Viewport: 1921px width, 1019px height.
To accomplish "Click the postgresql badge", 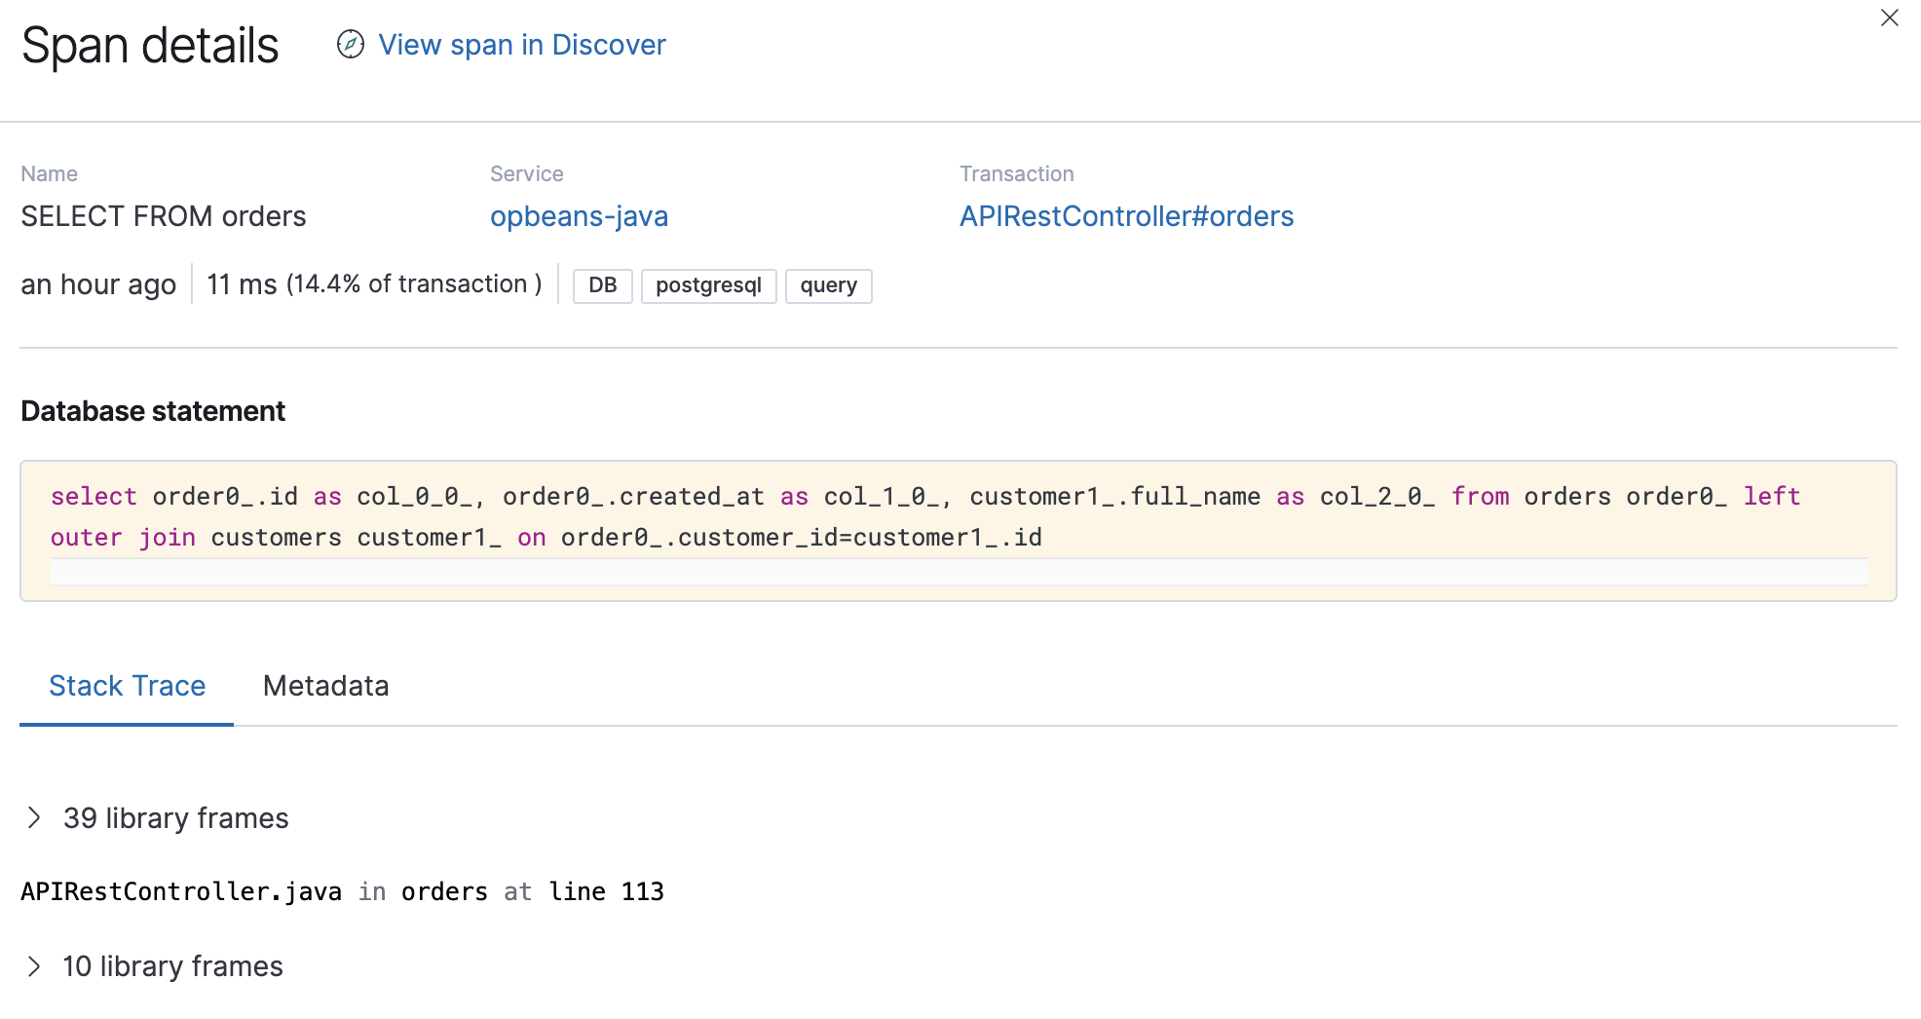I will point(708,285).
